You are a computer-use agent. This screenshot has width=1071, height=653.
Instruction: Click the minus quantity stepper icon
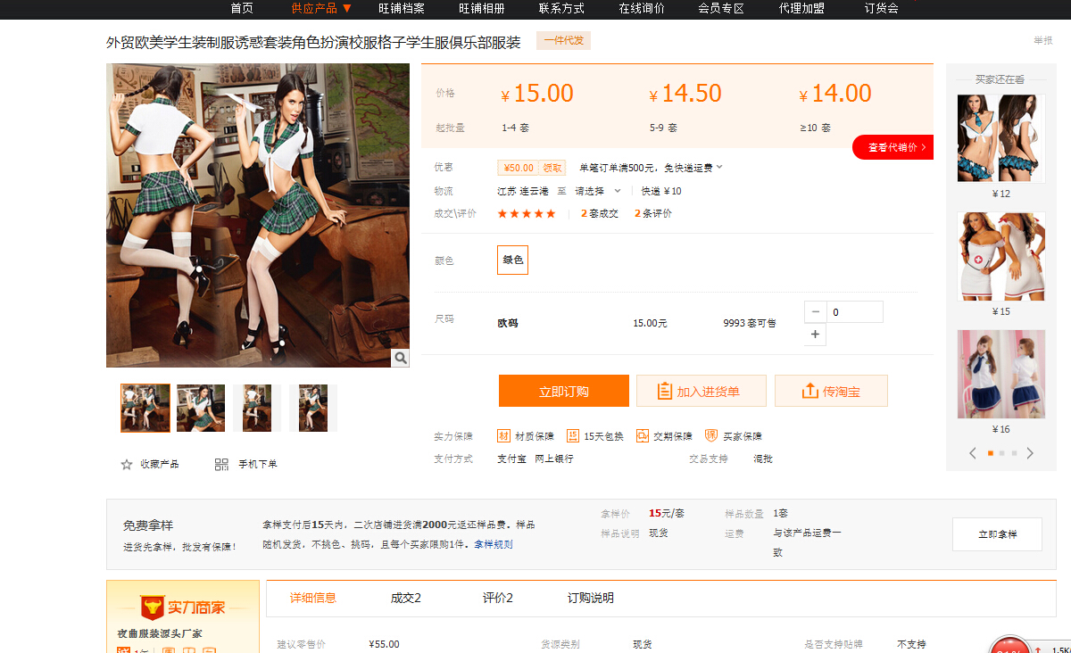click(x=815, y=312)
